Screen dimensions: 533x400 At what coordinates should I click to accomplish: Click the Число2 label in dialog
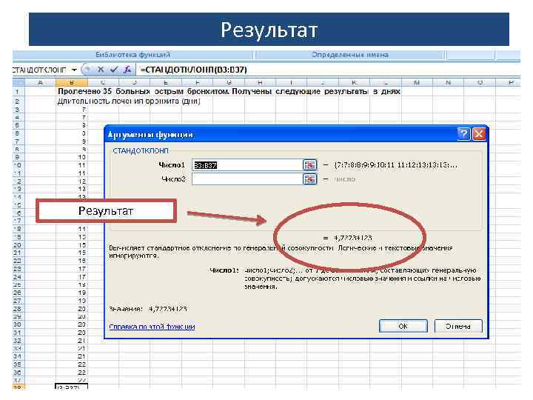tap(173, 179)
